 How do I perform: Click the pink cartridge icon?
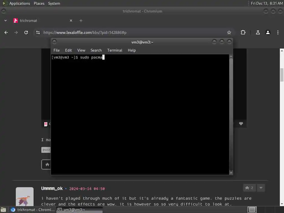coord(46,124)
